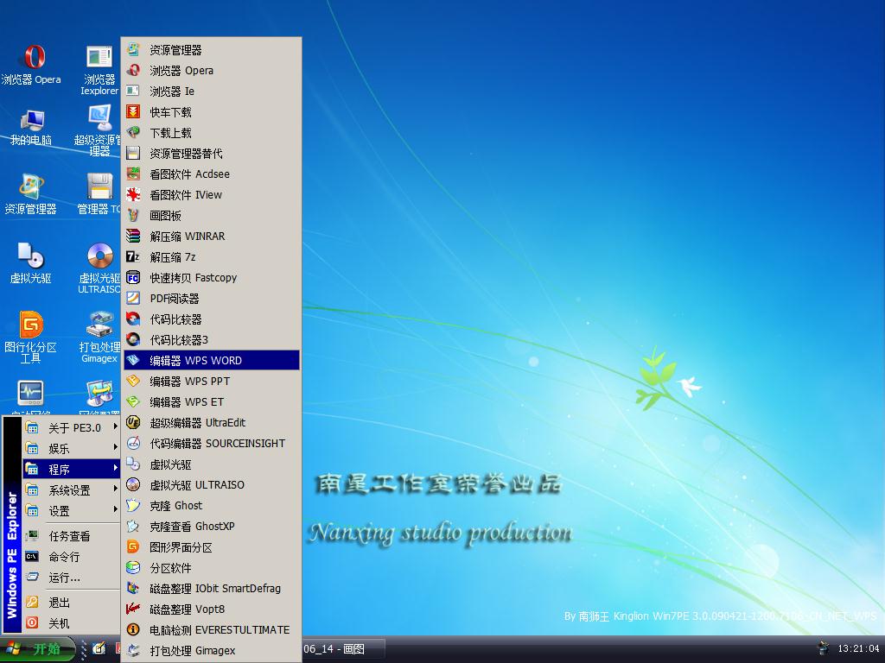The height and width of the screenshot is (663, 885).
Task: Select the 管理器 TC floppy desktop icon
Action: [99, 194]
